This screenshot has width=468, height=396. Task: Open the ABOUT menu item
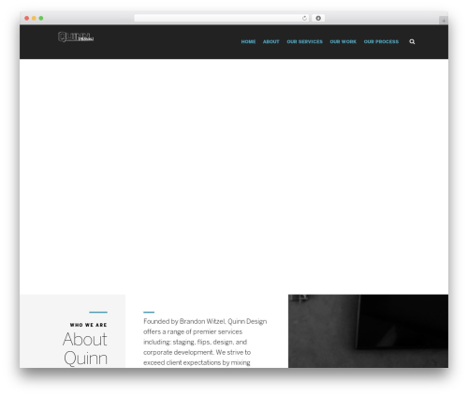(271, 41)
